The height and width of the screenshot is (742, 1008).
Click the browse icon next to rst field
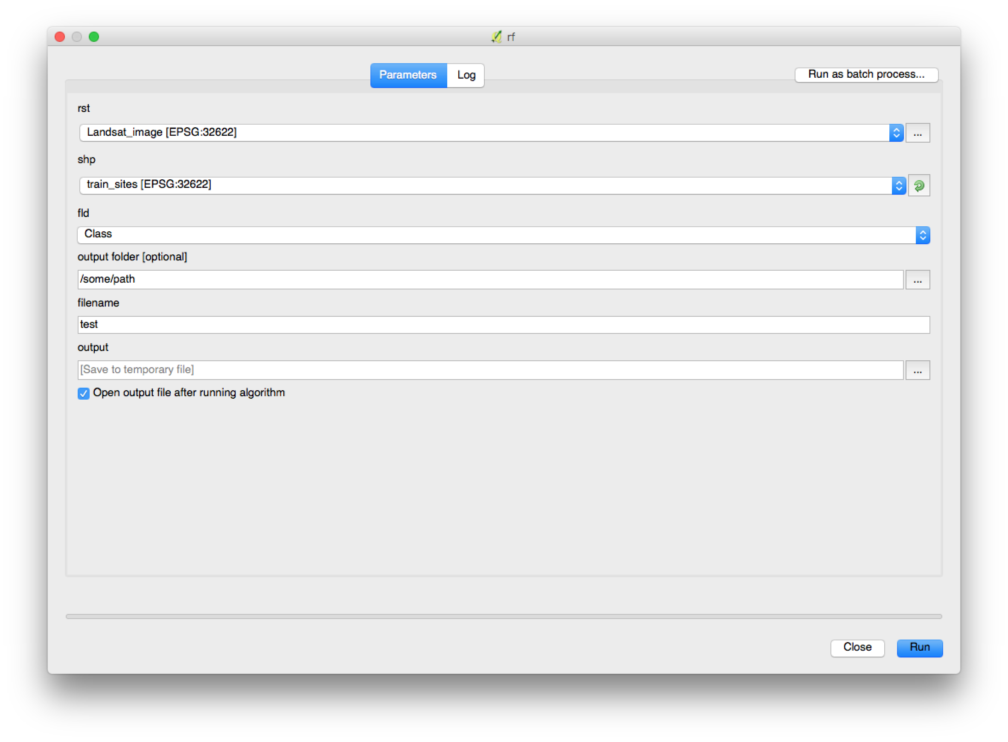[918, 132]
